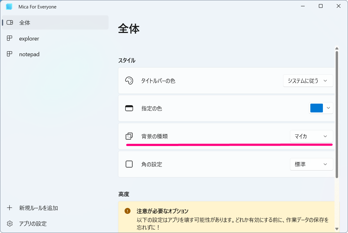Click the rounded square icon beside 角の設定
The image size is (348, 233).
129,164
